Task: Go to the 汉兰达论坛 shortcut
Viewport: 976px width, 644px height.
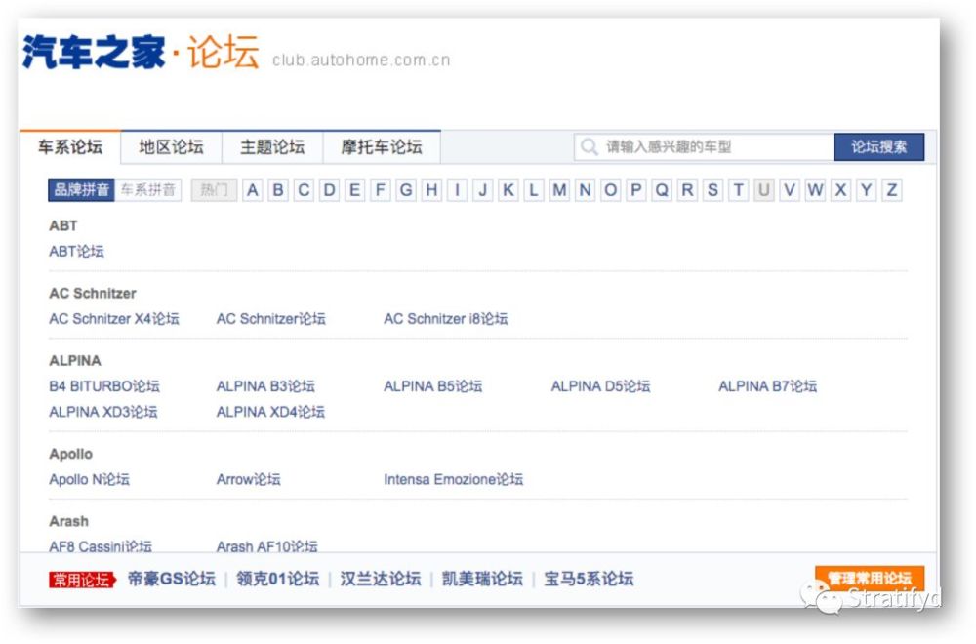Action: [x=381, y=579]
